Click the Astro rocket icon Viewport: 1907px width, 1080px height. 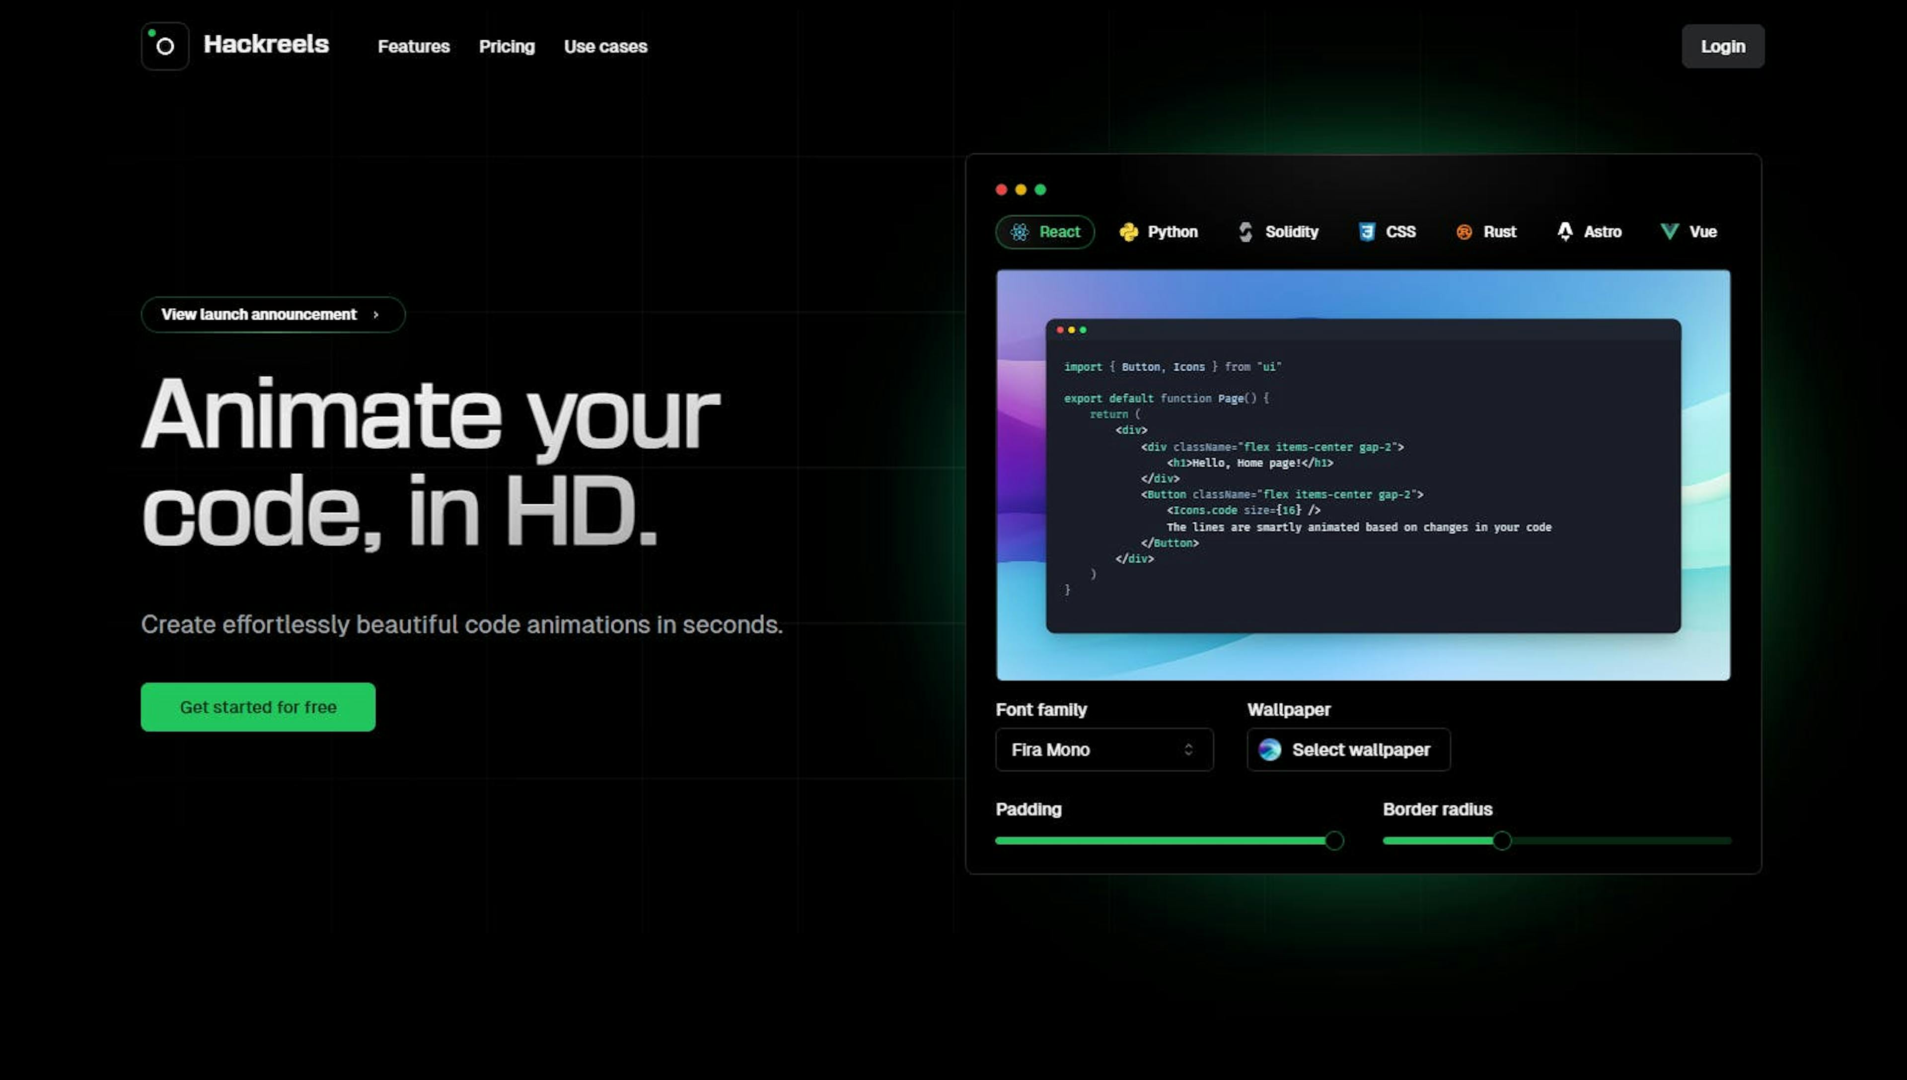[1565, 231]
